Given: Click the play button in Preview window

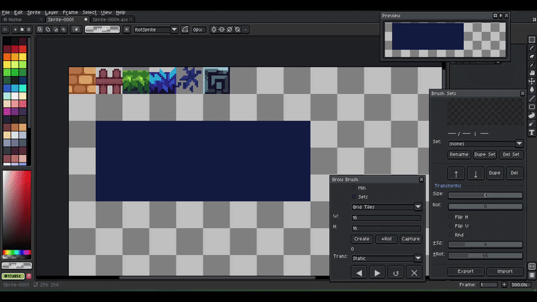Looking at the screenshot, I should (500, 15).
